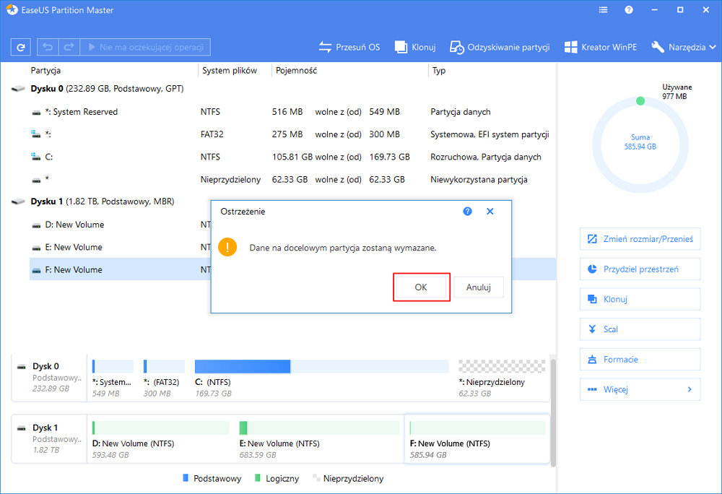
Task: Expand the Narzędzia dropdown menu
Action: point(684,47)
